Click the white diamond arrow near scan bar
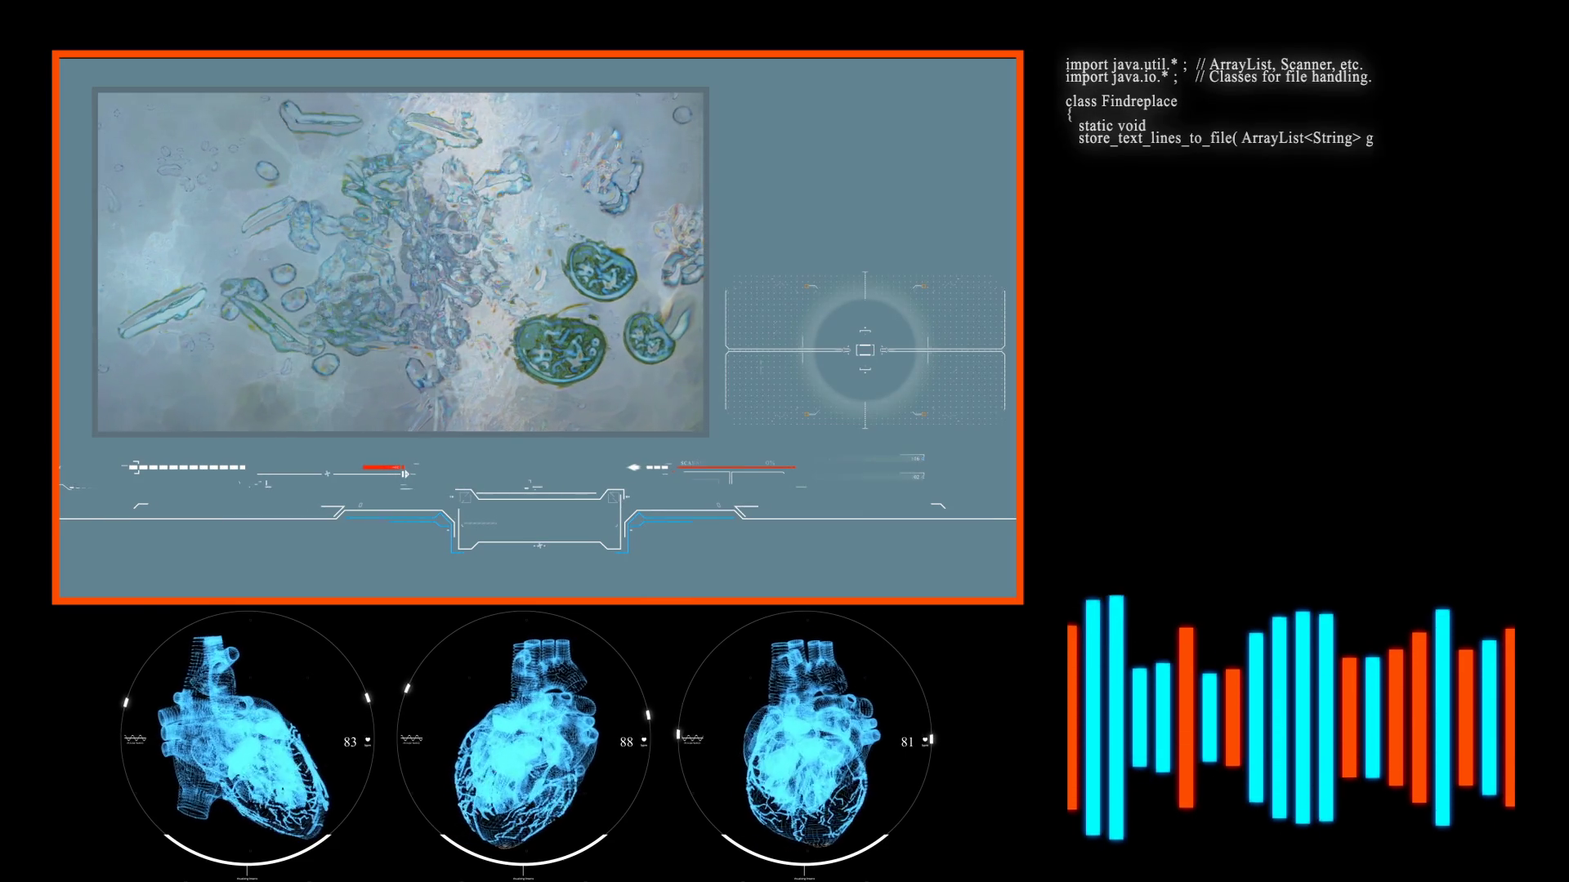This screenshot has width=1569, height=882. 633,467
